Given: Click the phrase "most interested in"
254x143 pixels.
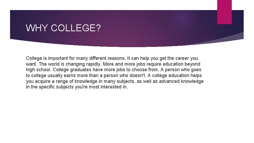Looking at the screenshot, I should [108, 87].
